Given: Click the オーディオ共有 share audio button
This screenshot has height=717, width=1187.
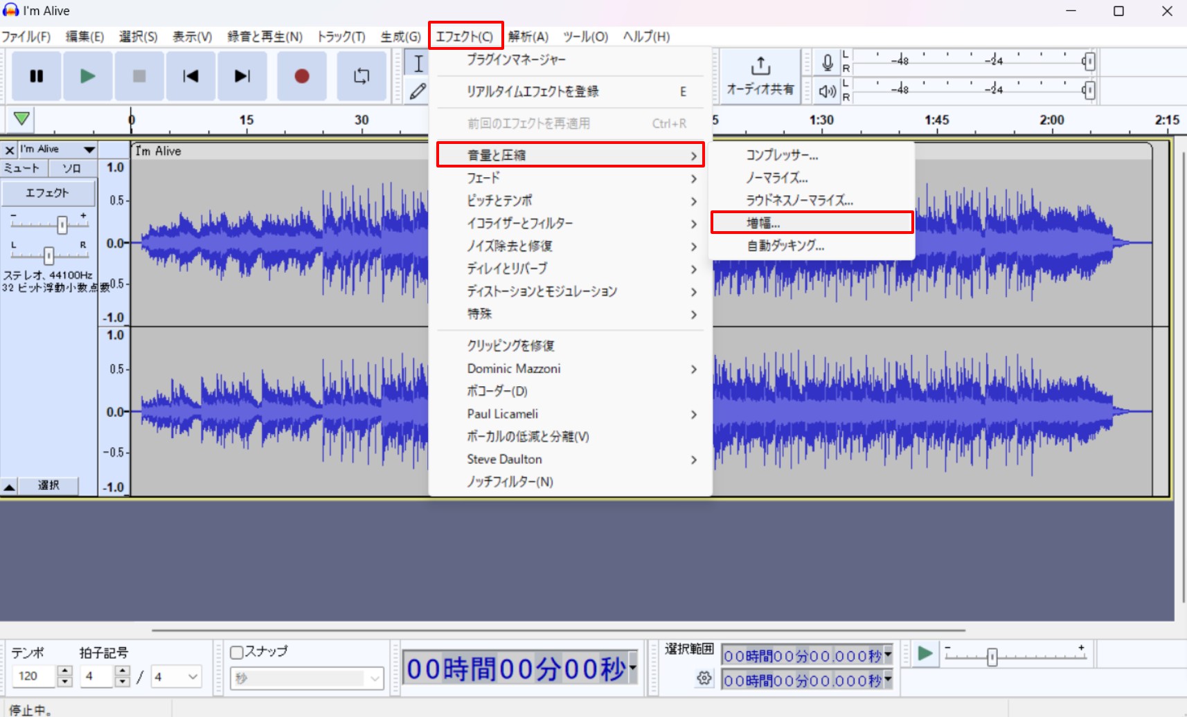Looking at the screenshot, I should pos(760,75).
